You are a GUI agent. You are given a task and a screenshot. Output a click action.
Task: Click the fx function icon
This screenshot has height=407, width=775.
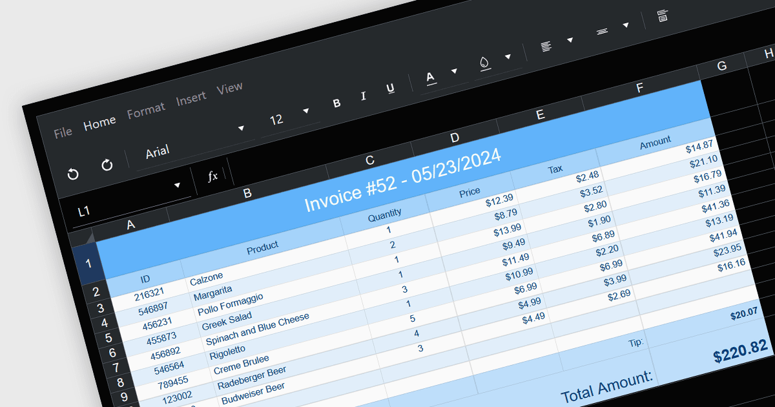tap(212, 176)
